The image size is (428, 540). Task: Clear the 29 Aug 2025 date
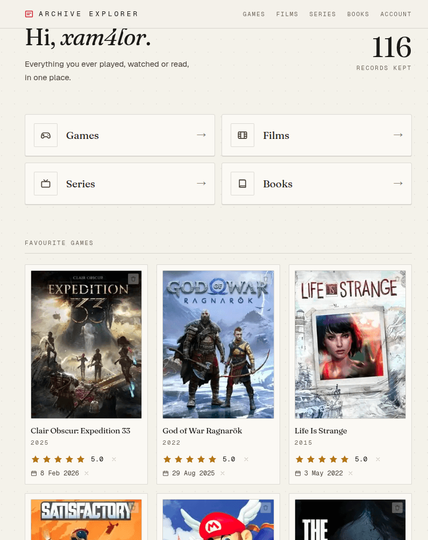(x=222, y=473)
